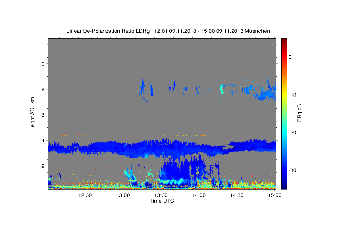Click the 14:00 time tick label
This screenshot has height=227, width=341.
point(199,195)
